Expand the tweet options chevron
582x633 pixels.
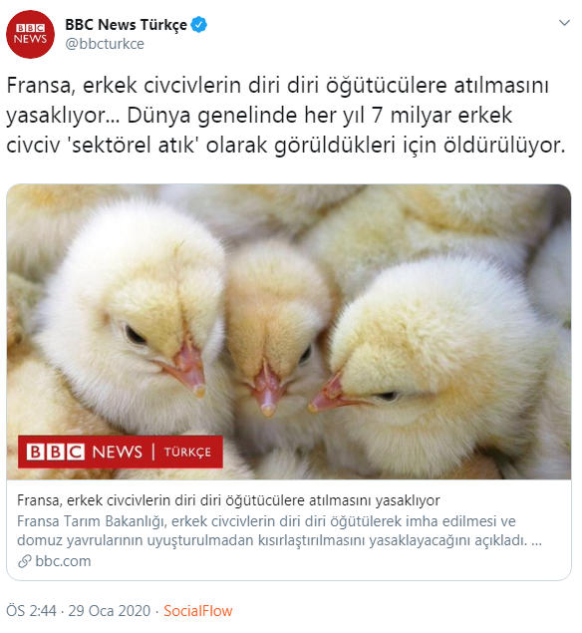(x=564, y=23)
